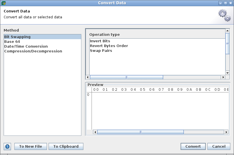
Task: Cancel the Convert Data dialog
Action: tap(219, 146)
